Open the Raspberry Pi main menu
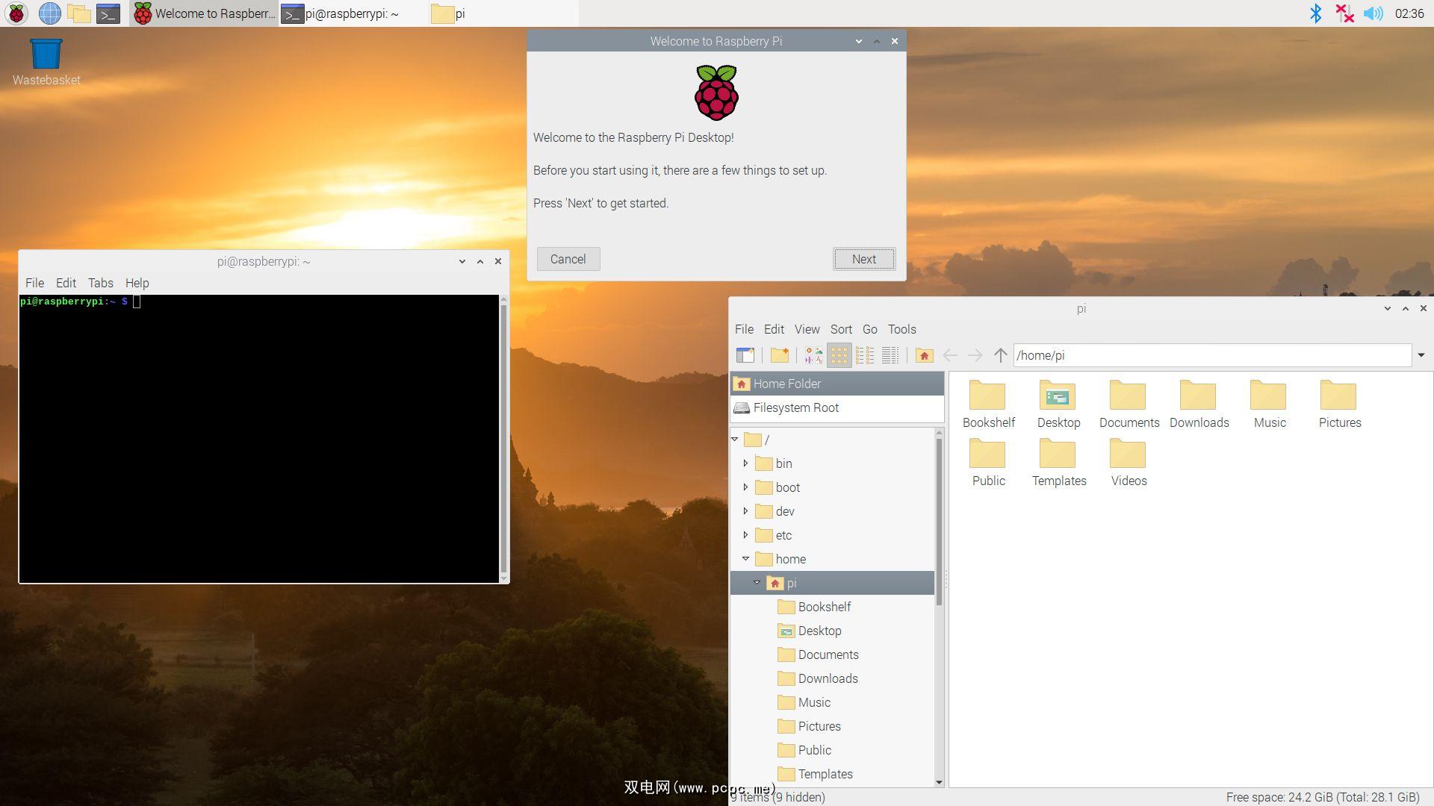1434x806 pixels. pos(16,13)
